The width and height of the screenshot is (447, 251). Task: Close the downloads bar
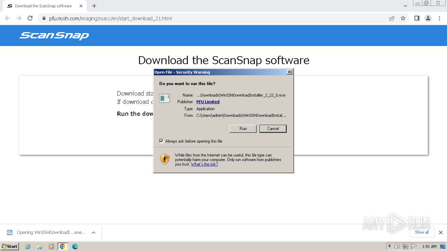441,233
